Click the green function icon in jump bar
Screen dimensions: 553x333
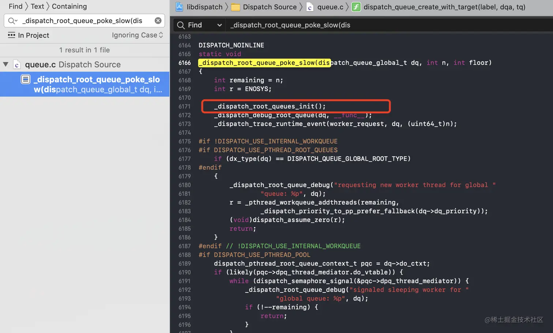click(x=356, y=7)
